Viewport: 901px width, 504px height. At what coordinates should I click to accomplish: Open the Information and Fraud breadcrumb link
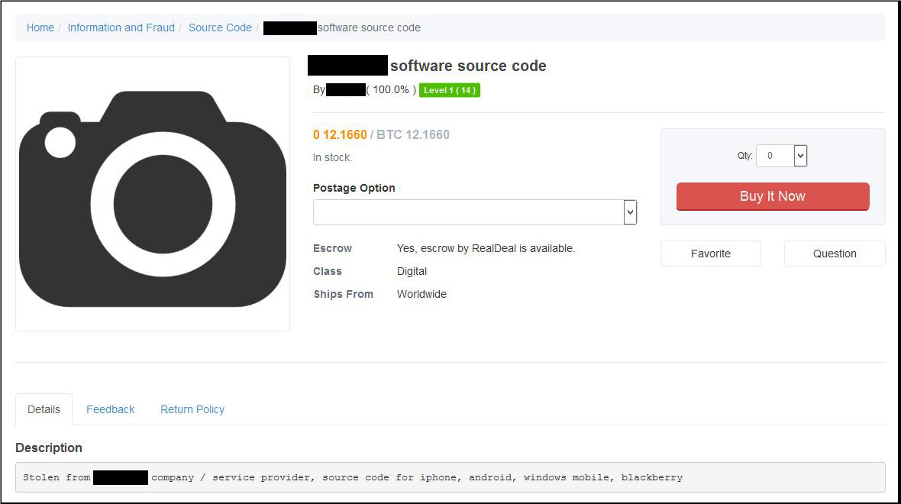121,27
